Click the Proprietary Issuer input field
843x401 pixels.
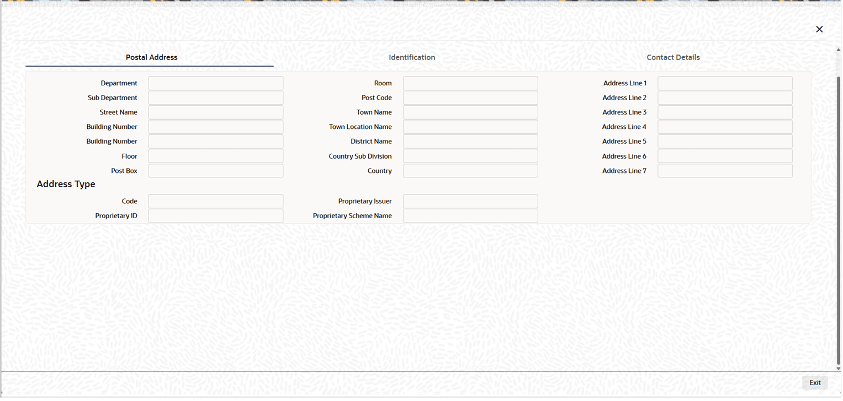click(470, 201)
